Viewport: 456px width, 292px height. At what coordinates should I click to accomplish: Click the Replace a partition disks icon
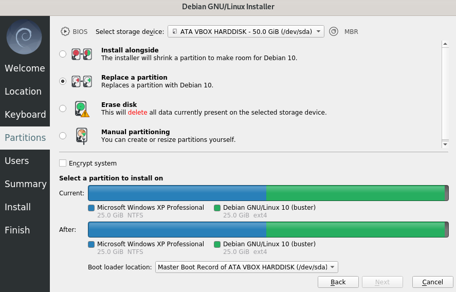point(82,81)
